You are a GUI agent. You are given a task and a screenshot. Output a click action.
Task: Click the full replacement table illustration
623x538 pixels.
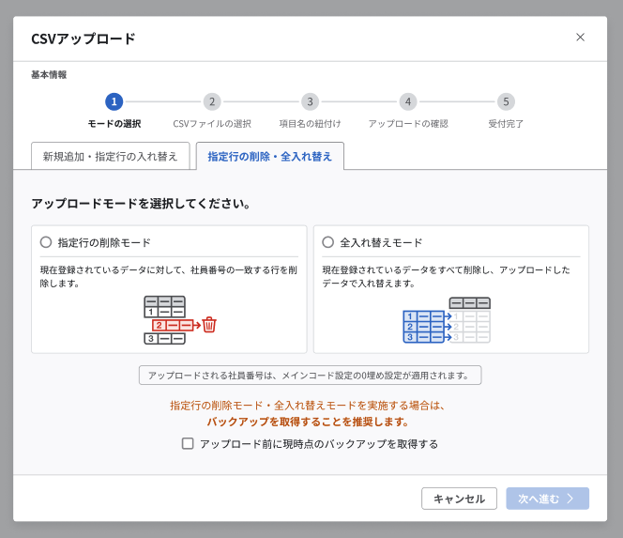pyautogui.click(x=447, y=320)
